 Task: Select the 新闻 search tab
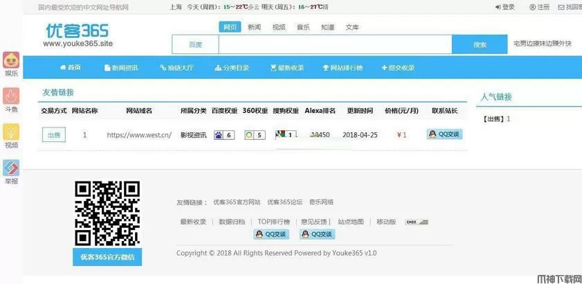pos(254,27)
